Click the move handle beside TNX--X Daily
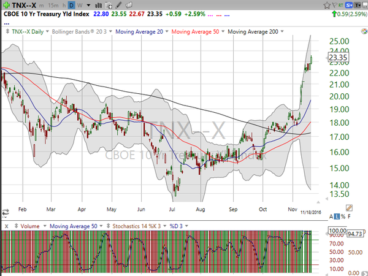The width and height of the screenshot is (368, 276). pos(7,31)
